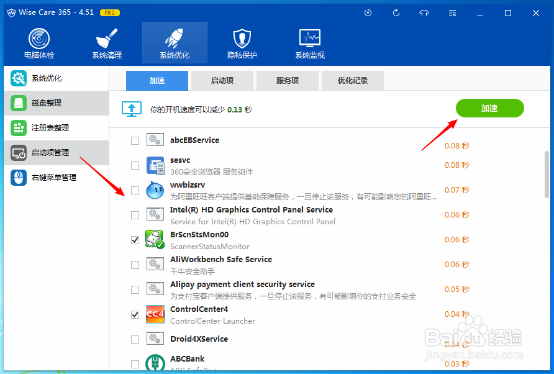Click the boot speed monitor icon
This screenshot has width=554, height=374.
coord(132,109)
